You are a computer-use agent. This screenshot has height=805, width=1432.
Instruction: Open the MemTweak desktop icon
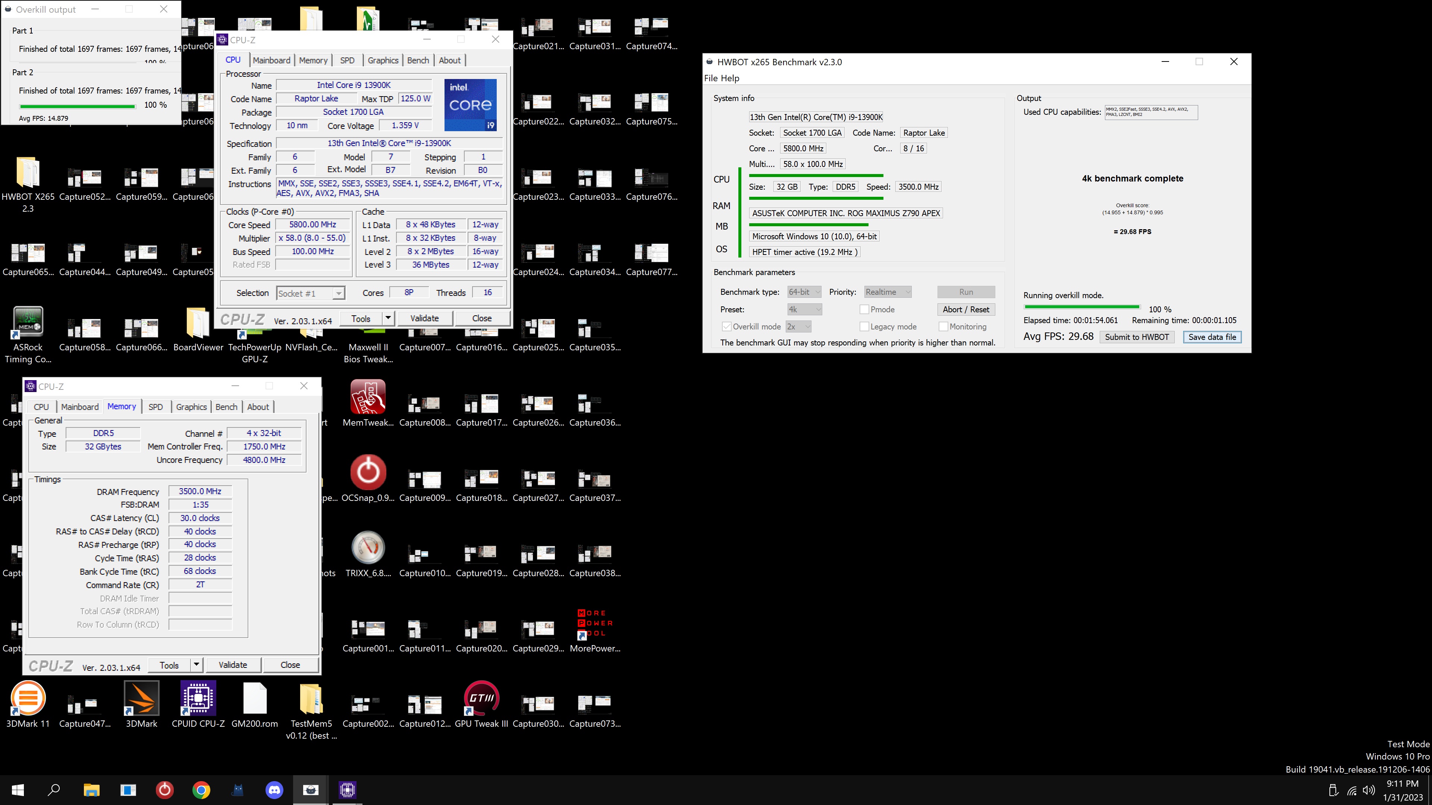(368, 404)
